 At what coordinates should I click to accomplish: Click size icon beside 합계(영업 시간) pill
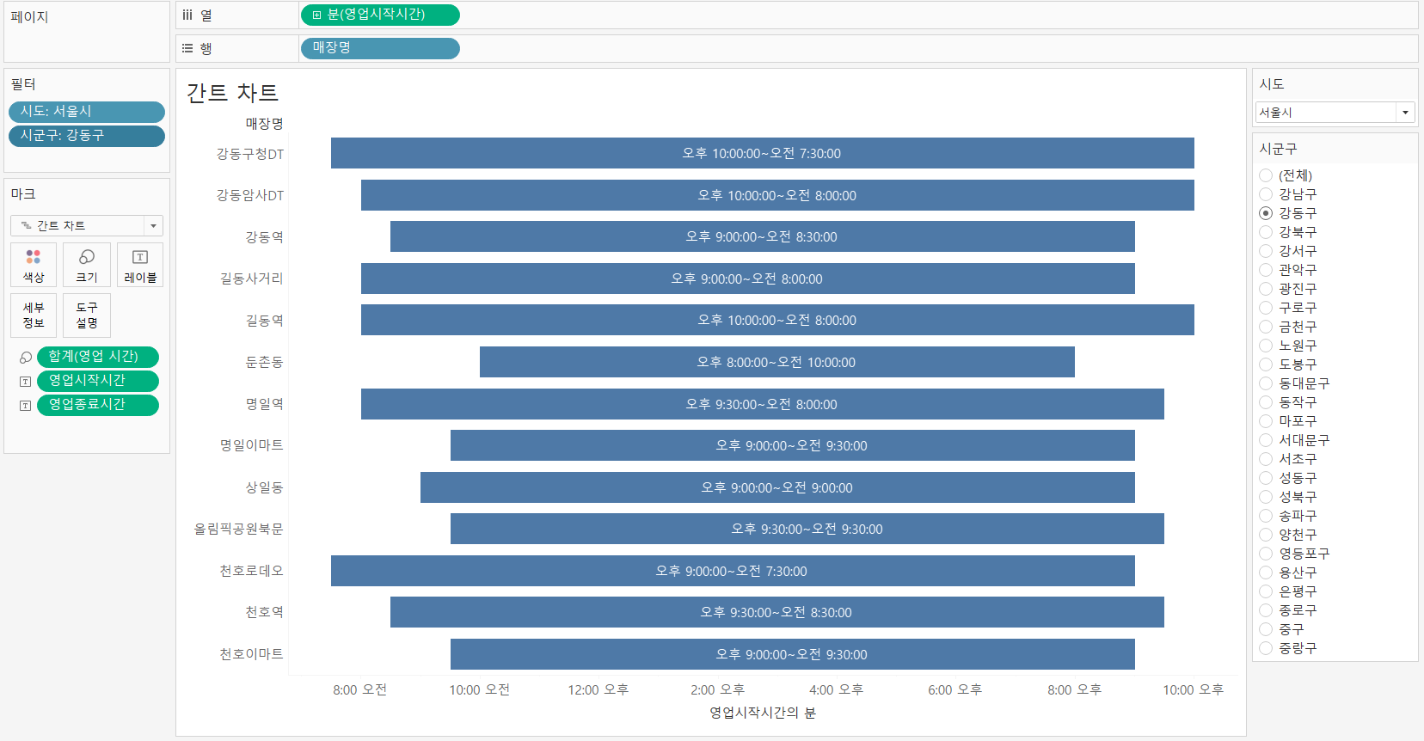click(26, 357)
